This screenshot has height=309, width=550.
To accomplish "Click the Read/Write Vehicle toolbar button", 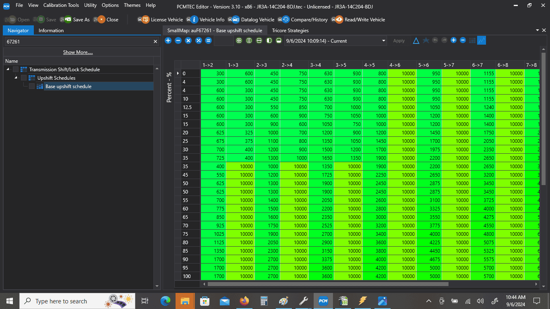I will pyautogui.click(x=358, y=19).
